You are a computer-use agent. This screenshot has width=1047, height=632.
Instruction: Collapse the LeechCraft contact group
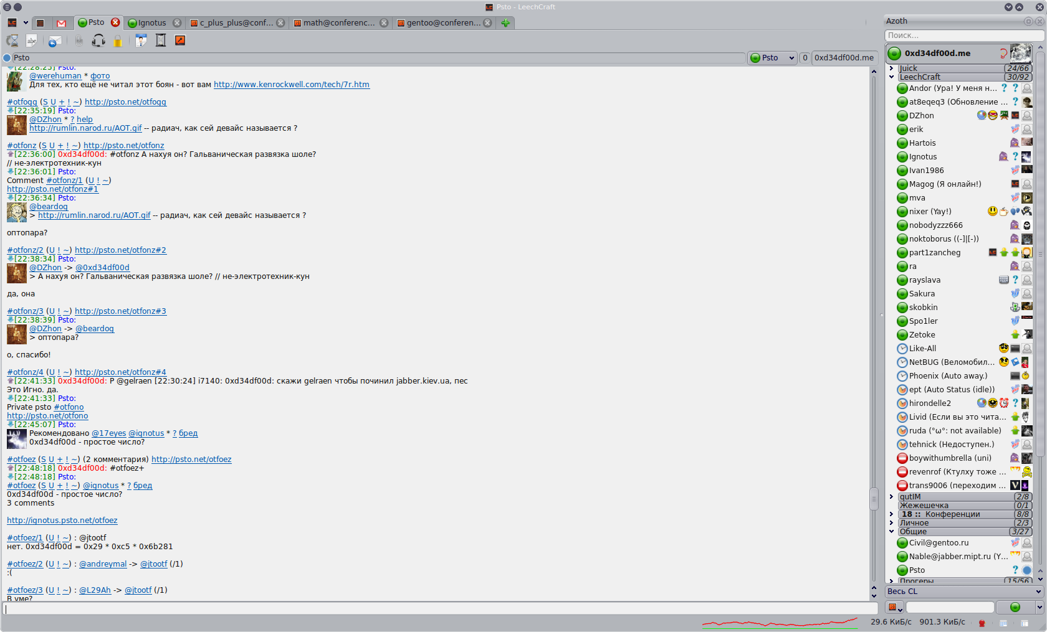[891, 77]
